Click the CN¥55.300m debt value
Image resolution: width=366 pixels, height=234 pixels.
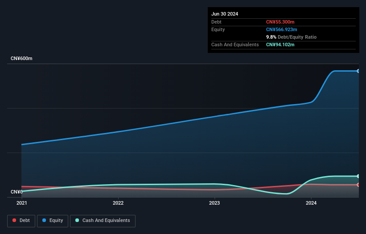click(x=280, y=22)
